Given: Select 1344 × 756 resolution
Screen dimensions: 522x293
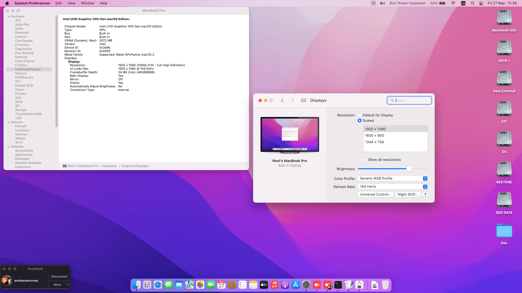Looking at the screenshot, I should pyautogui.click(x=395, y=142).
